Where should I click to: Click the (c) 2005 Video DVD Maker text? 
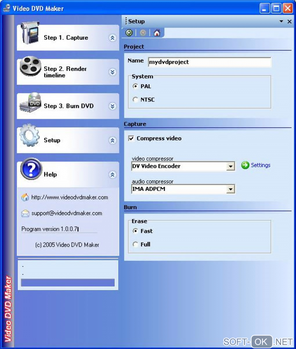(67, 245)
